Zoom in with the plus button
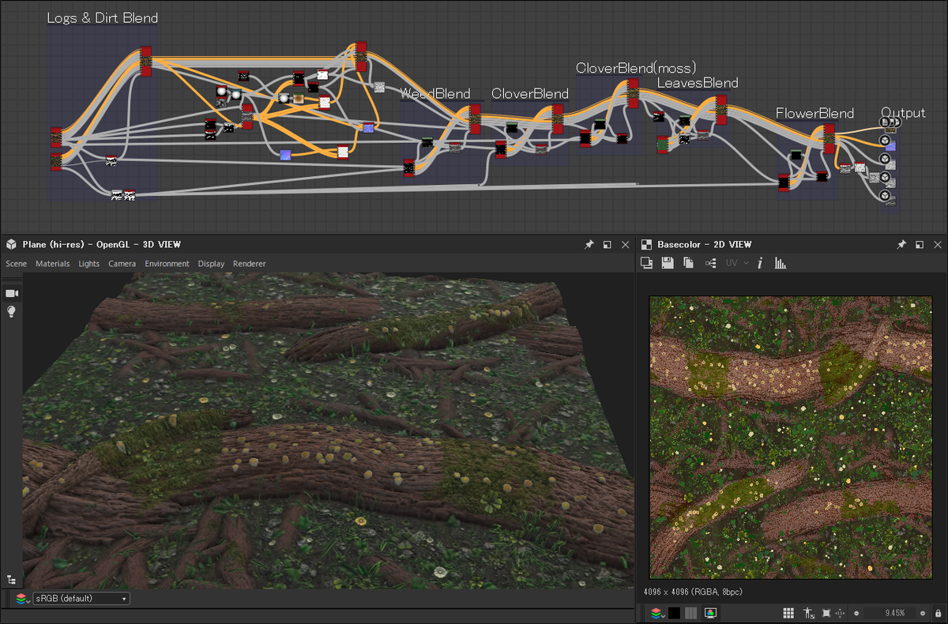The height and width of the screenshot is (624, 948). [922, 613]
